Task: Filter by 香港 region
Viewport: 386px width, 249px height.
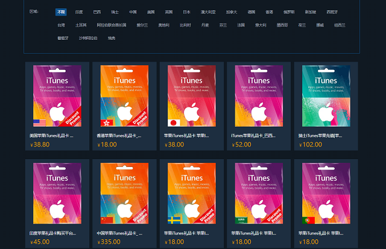Action: click(x=270, y=12)
